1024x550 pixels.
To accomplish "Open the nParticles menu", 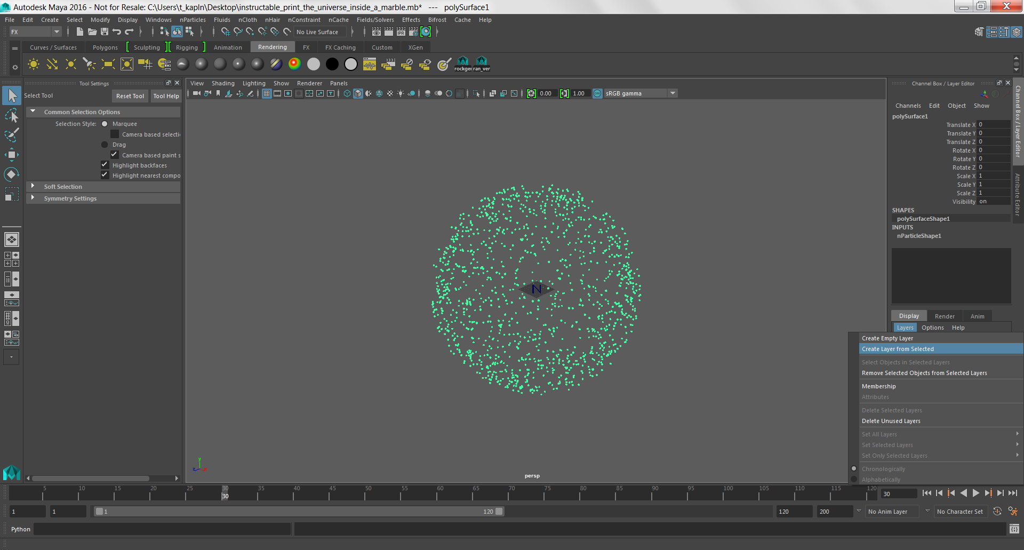I will point(193,20).
